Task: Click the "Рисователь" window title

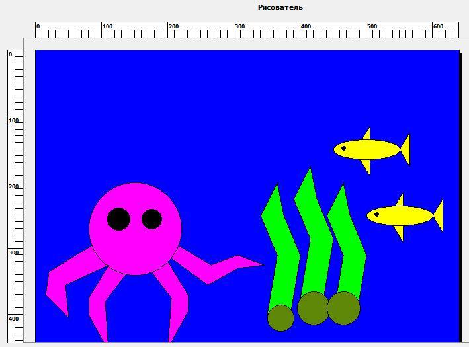Action: tap(280, 7)
